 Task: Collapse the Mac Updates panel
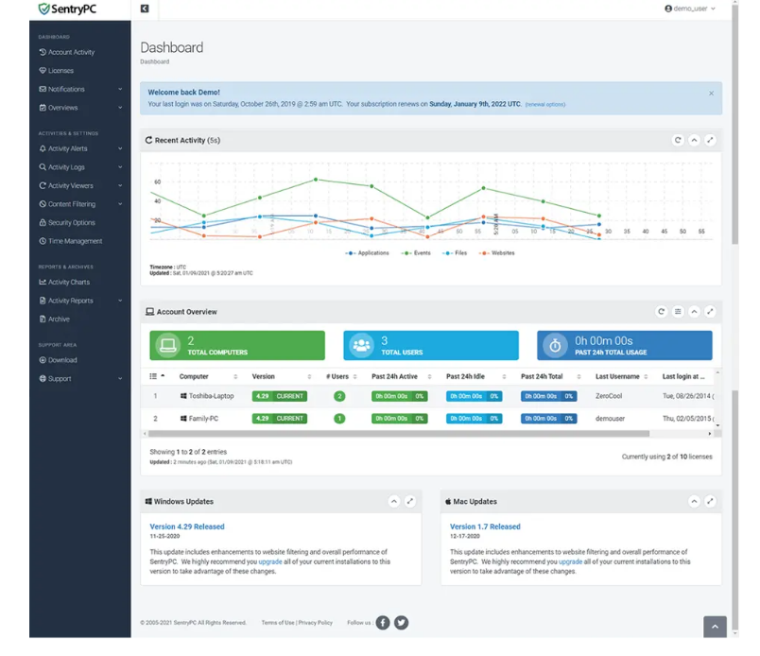(x=694, y=501)
